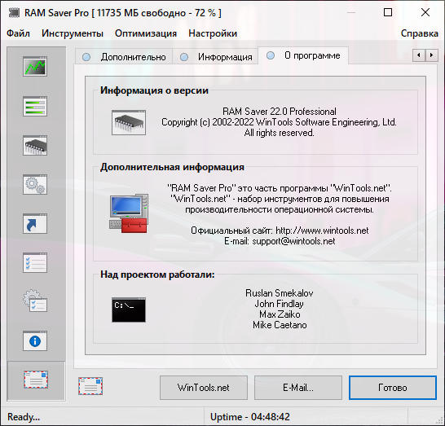Maximize the RAM Saver Pro window
This screenshot has width=445, height=426.
(x=388, y=12)
